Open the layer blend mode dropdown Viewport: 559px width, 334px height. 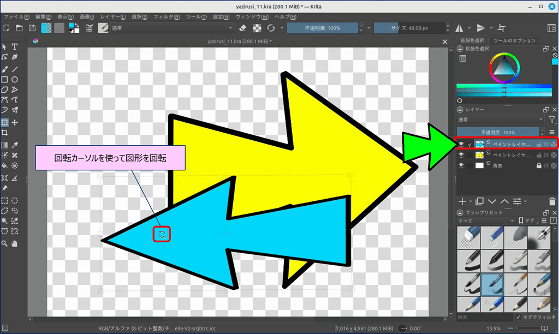tap(500, 120)
